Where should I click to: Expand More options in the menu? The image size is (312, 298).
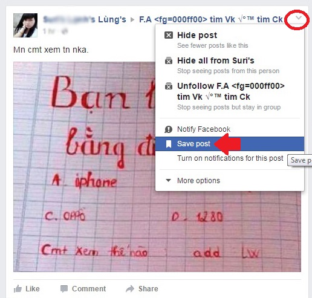198,181
